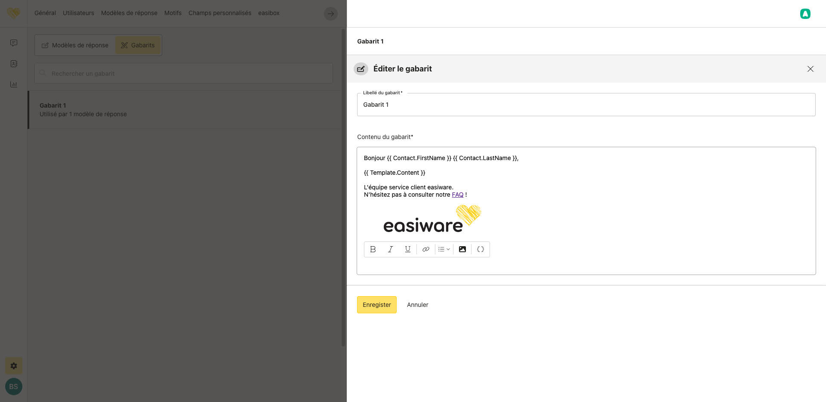The image size is (826, 402).
Task: Apply italic formatting in editor toolbar
Action: [x=390, y=249]
